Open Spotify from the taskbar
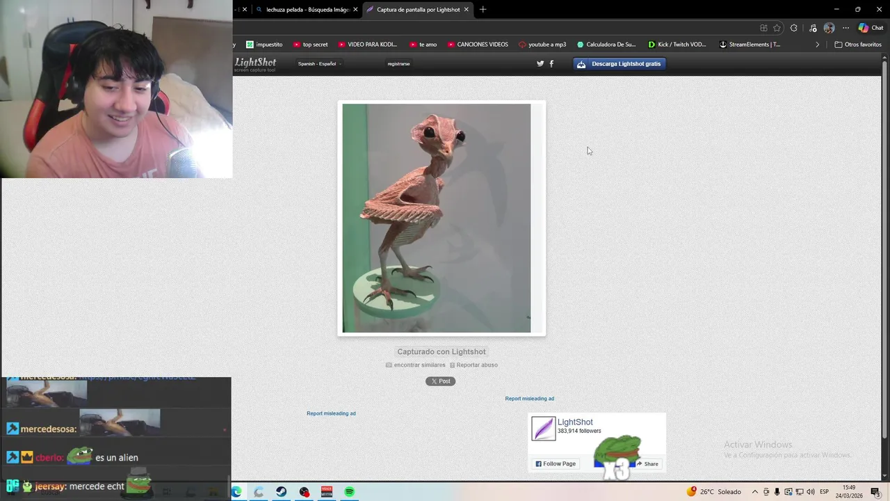 [349, 492]
